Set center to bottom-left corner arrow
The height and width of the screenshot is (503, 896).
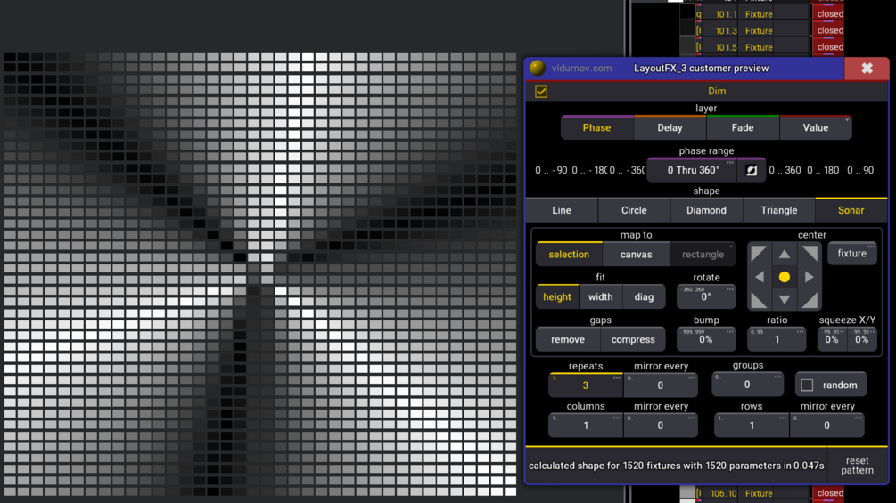point(759,300)
